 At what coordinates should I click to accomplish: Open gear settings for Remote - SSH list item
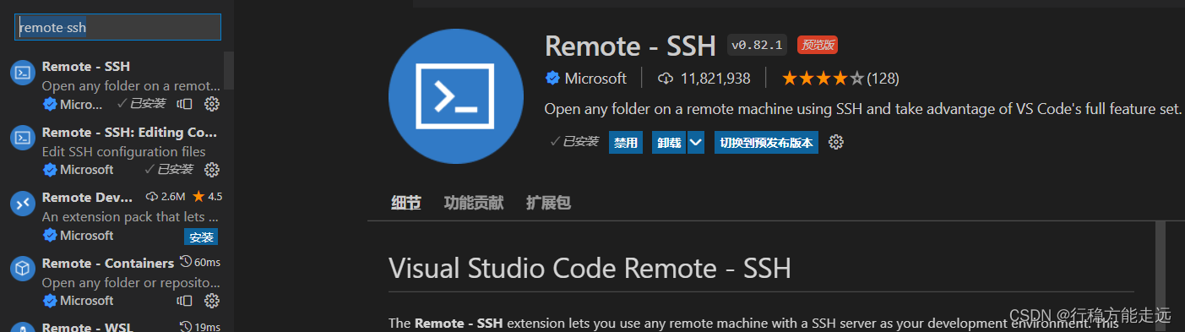coord(212,104)
